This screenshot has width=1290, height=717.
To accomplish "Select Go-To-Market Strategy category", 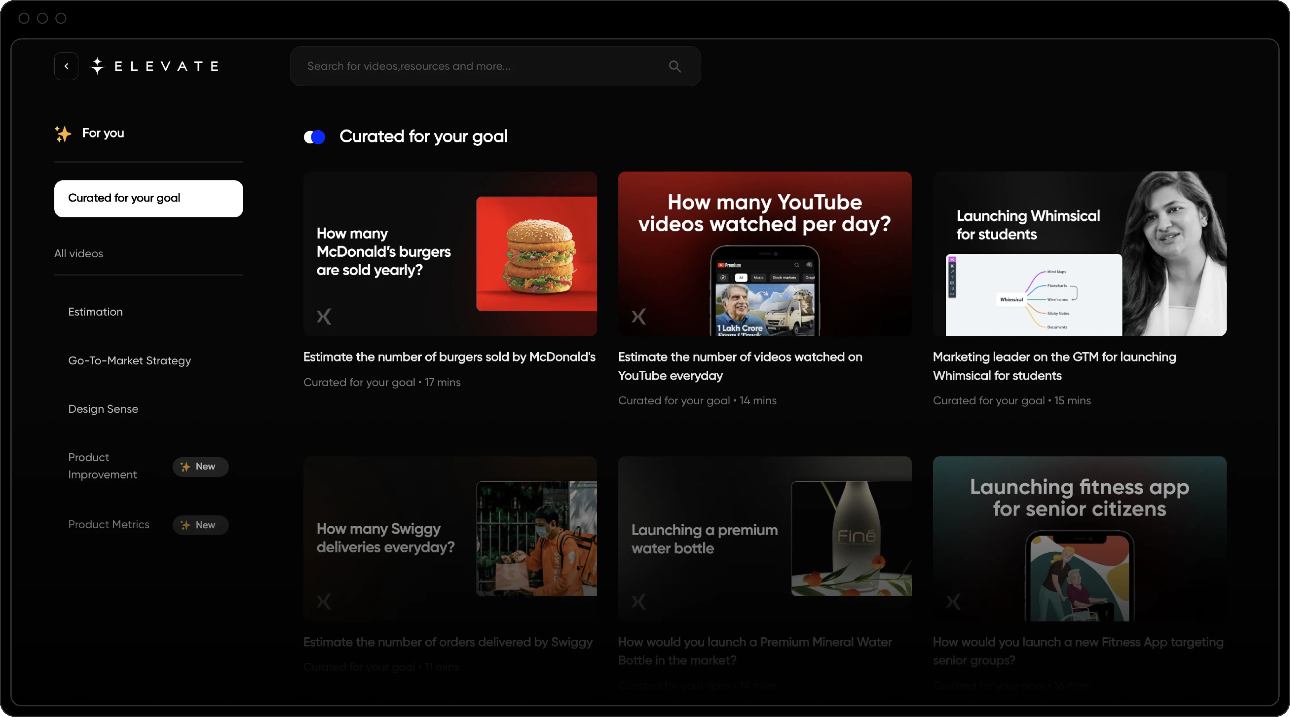I will [x=129, y=360].
